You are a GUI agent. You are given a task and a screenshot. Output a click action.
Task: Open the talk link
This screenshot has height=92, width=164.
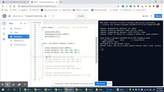click(x=145, y=16)
